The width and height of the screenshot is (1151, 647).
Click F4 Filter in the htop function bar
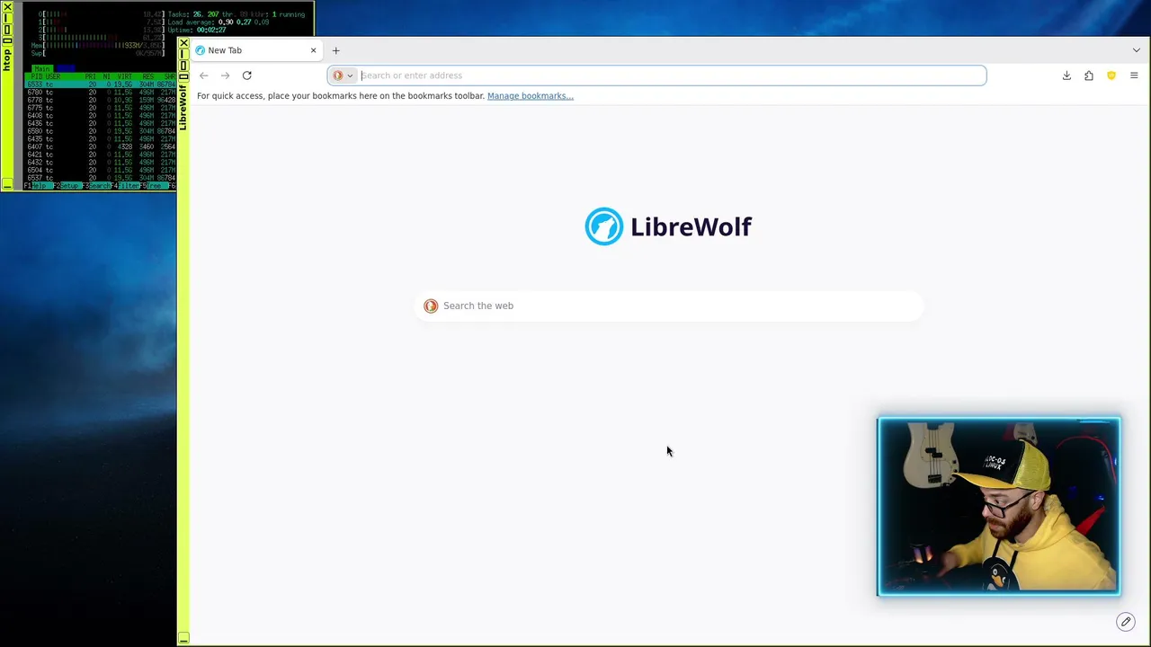pos(126,186)
